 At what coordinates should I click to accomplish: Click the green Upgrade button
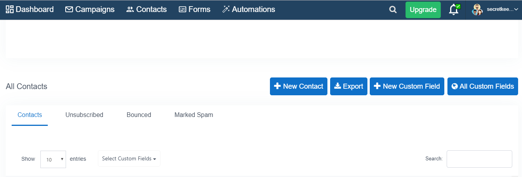pyautogui.click(x=423, y=10)
